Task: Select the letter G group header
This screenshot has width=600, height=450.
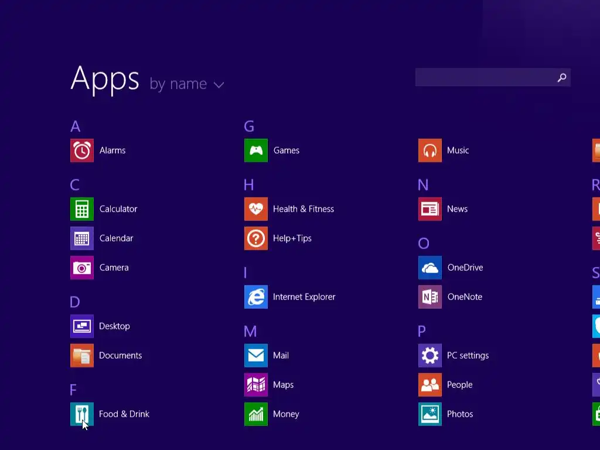Action: click(249, 127)
